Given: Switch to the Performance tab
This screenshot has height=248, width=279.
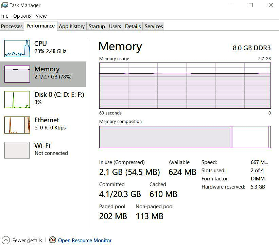Looking at the screenshot, I should pos(40,26).
